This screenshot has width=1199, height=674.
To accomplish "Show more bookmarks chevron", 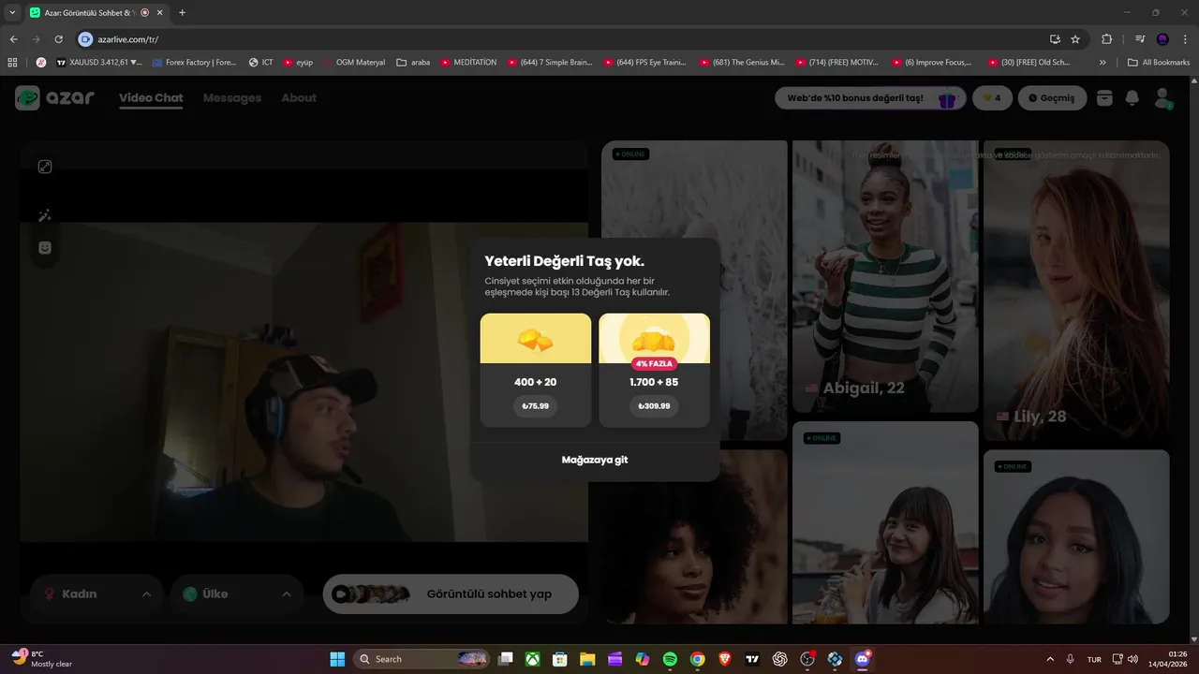I will click(x=1103, y=63).
